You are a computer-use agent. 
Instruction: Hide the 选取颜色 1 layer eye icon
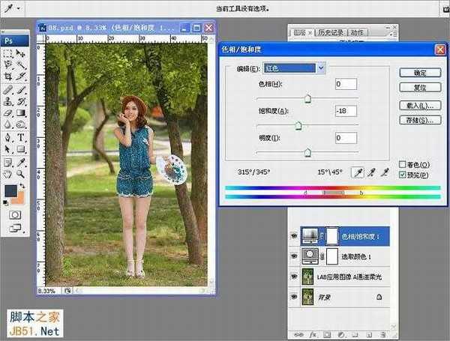coord(294,256)
